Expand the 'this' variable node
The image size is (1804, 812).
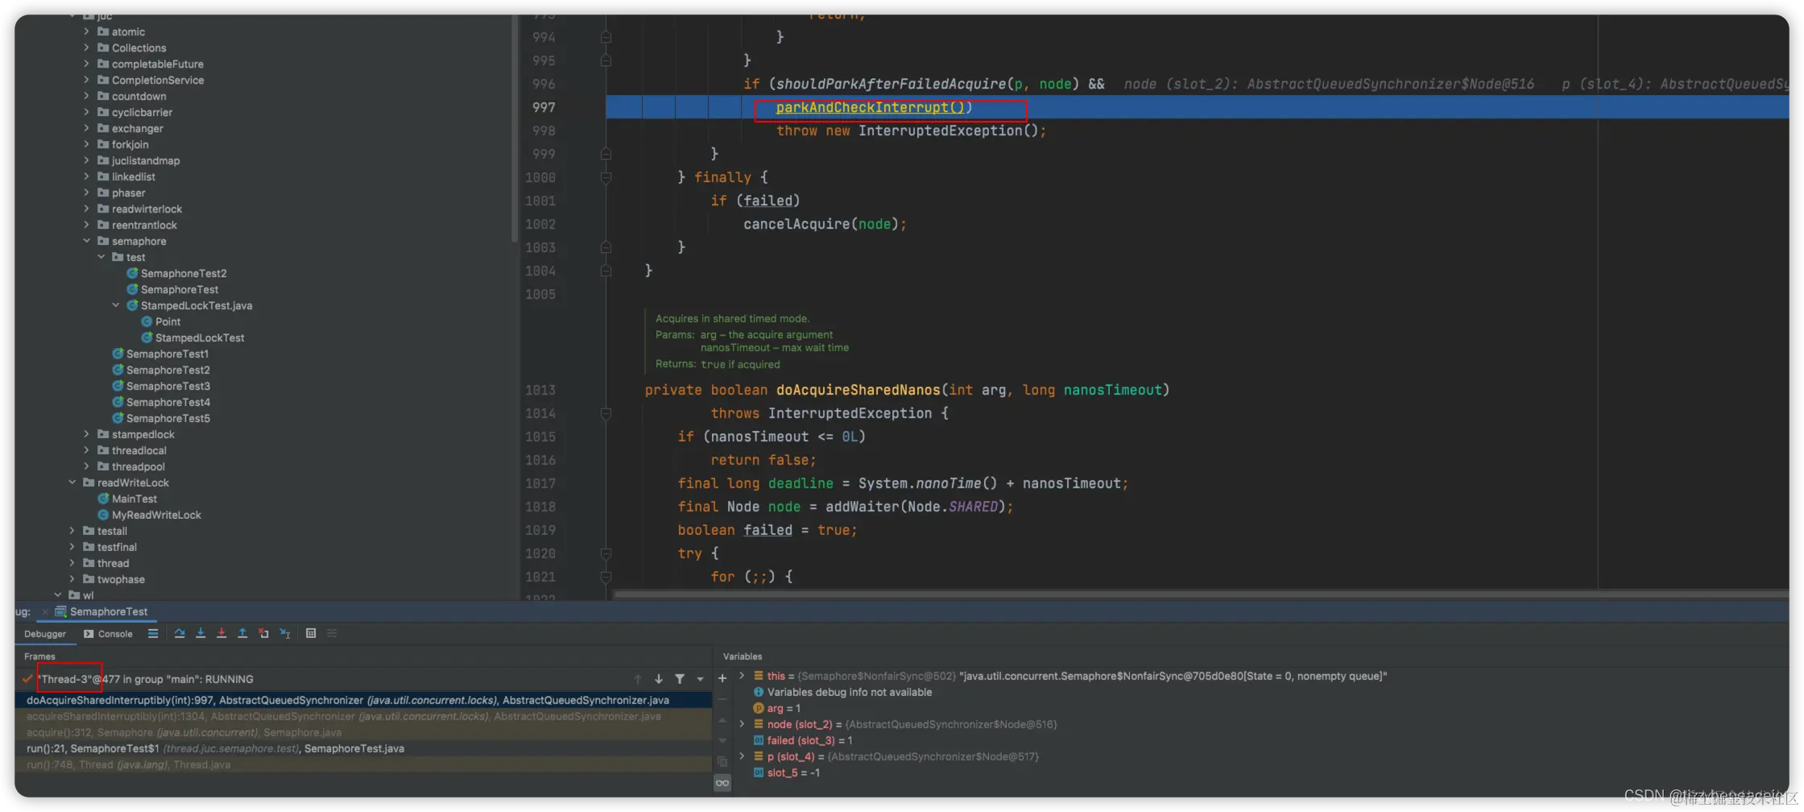(x=742, y=676)
